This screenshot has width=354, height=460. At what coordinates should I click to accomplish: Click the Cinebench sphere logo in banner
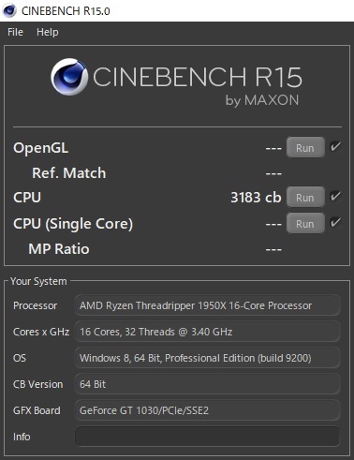point(69,77)
